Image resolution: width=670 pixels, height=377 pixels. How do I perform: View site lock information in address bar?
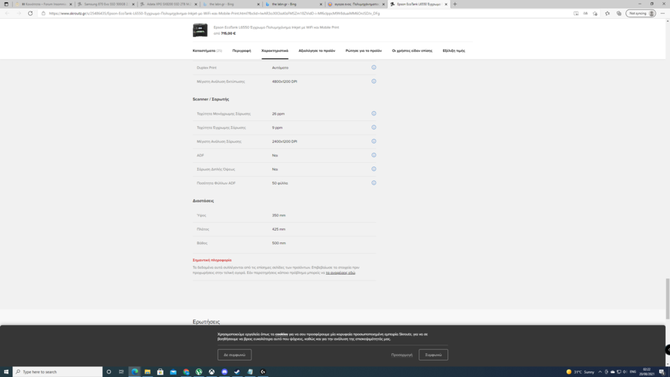43,13
